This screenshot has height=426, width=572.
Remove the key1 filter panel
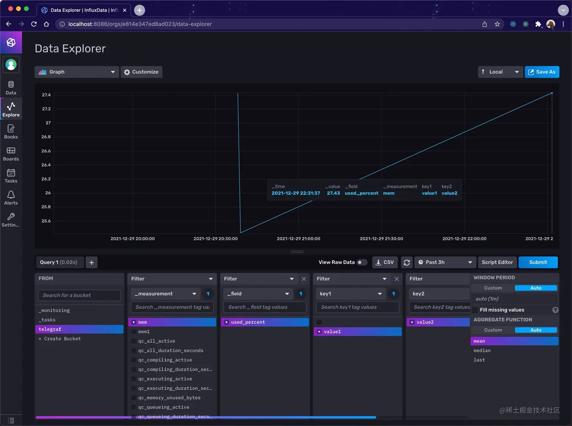(396, 279)
